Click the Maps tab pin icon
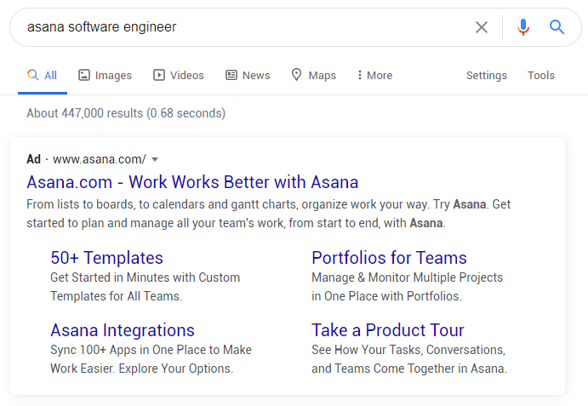 [x=297, y=75]
